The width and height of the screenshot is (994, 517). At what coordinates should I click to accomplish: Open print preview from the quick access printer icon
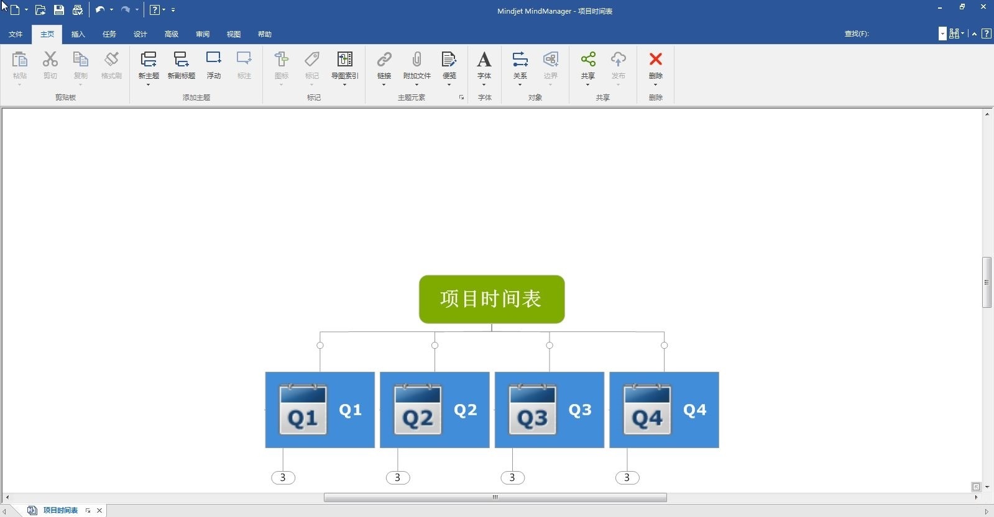point(78,10)
